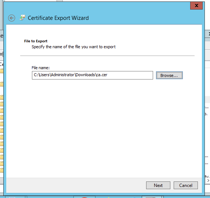This screenshot has width=210, height=198.
Task: Open the file browser with the Browse... button
Action: tap(169, 75)
